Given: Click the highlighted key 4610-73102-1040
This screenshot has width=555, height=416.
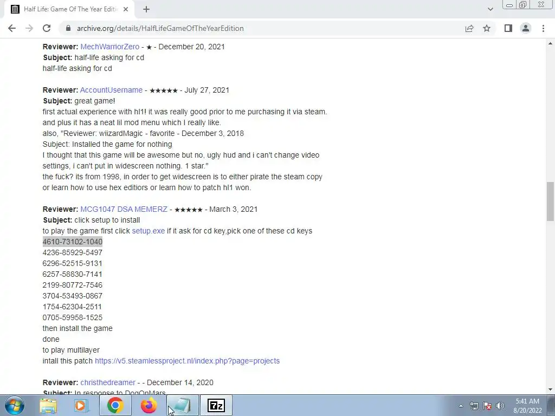Looking at the screenshot, I should 73,242.
